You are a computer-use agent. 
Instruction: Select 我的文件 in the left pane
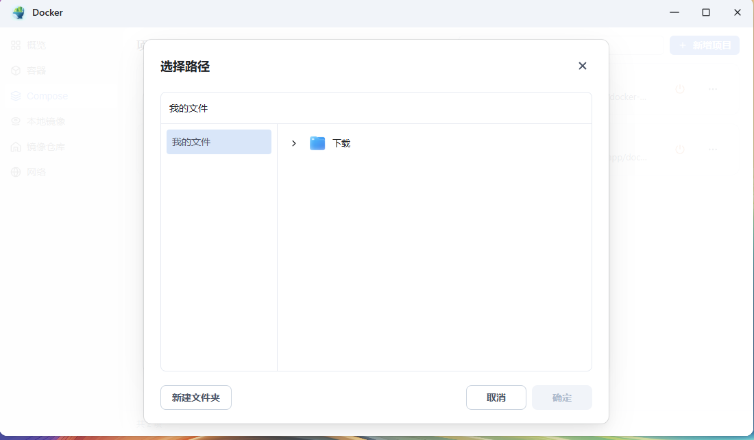tap(219, 142)
